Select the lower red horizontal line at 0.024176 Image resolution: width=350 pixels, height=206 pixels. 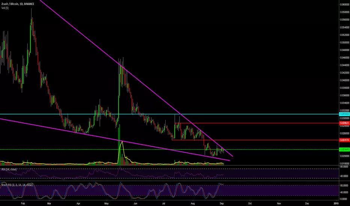coord(255,140)
